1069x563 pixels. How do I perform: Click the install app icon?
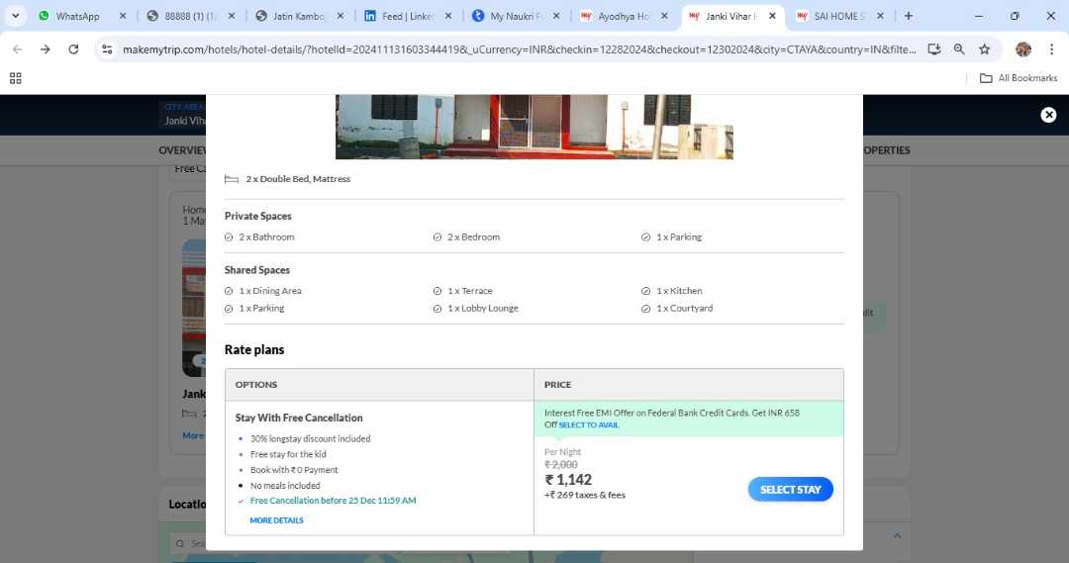point(934,49)
